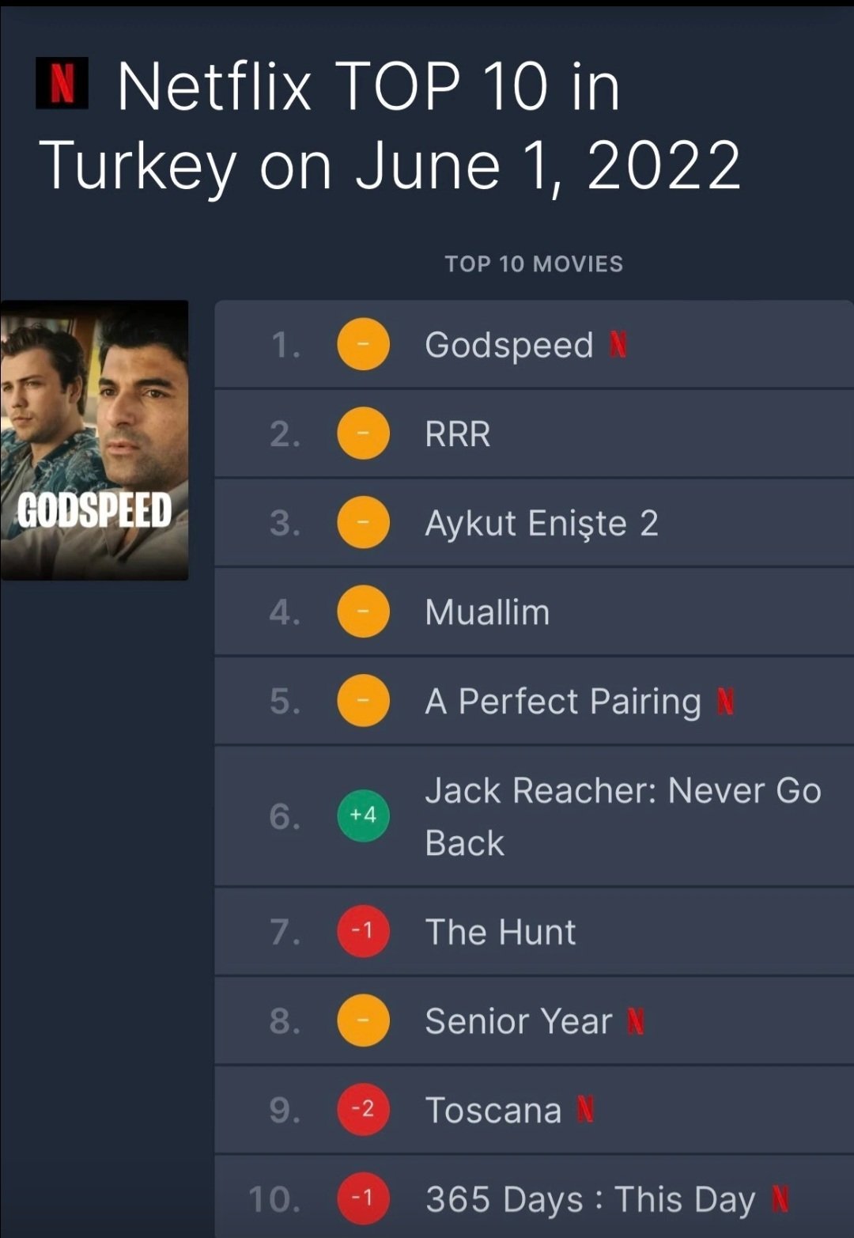Click the Netflix N icon next to 365 Days
The width and height of the screenshot is (854, 1238).
(780, 1199)
